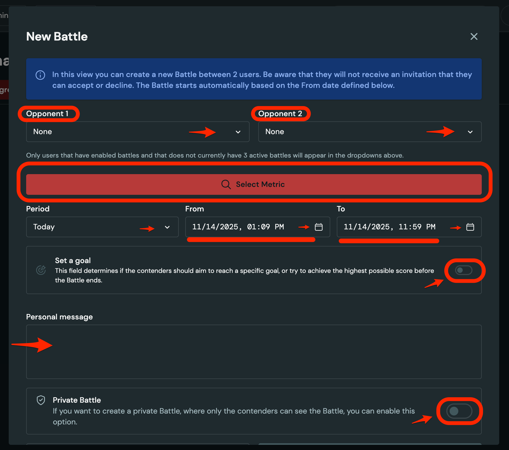The height and width of the screenshot is (450, 509).
Task: Click the chevron arrow in Opponent 1 field
Action: pos(238,132)
